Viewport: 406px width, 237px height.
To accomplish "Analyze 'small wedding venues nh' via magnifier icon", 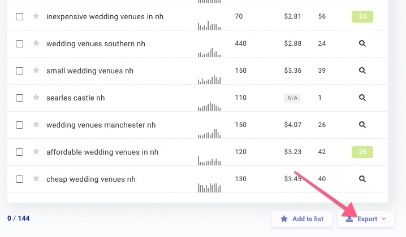I will coord(362,71).
